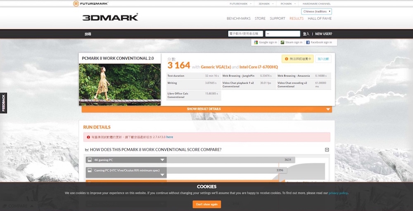
Task: Click the RUN DETAILS heading
Action: coord(97,127)
